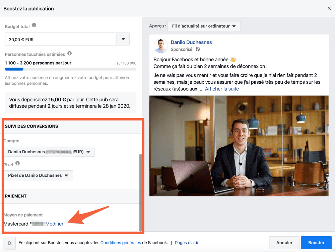Click the estimated reach progress bar

(70, 69)
